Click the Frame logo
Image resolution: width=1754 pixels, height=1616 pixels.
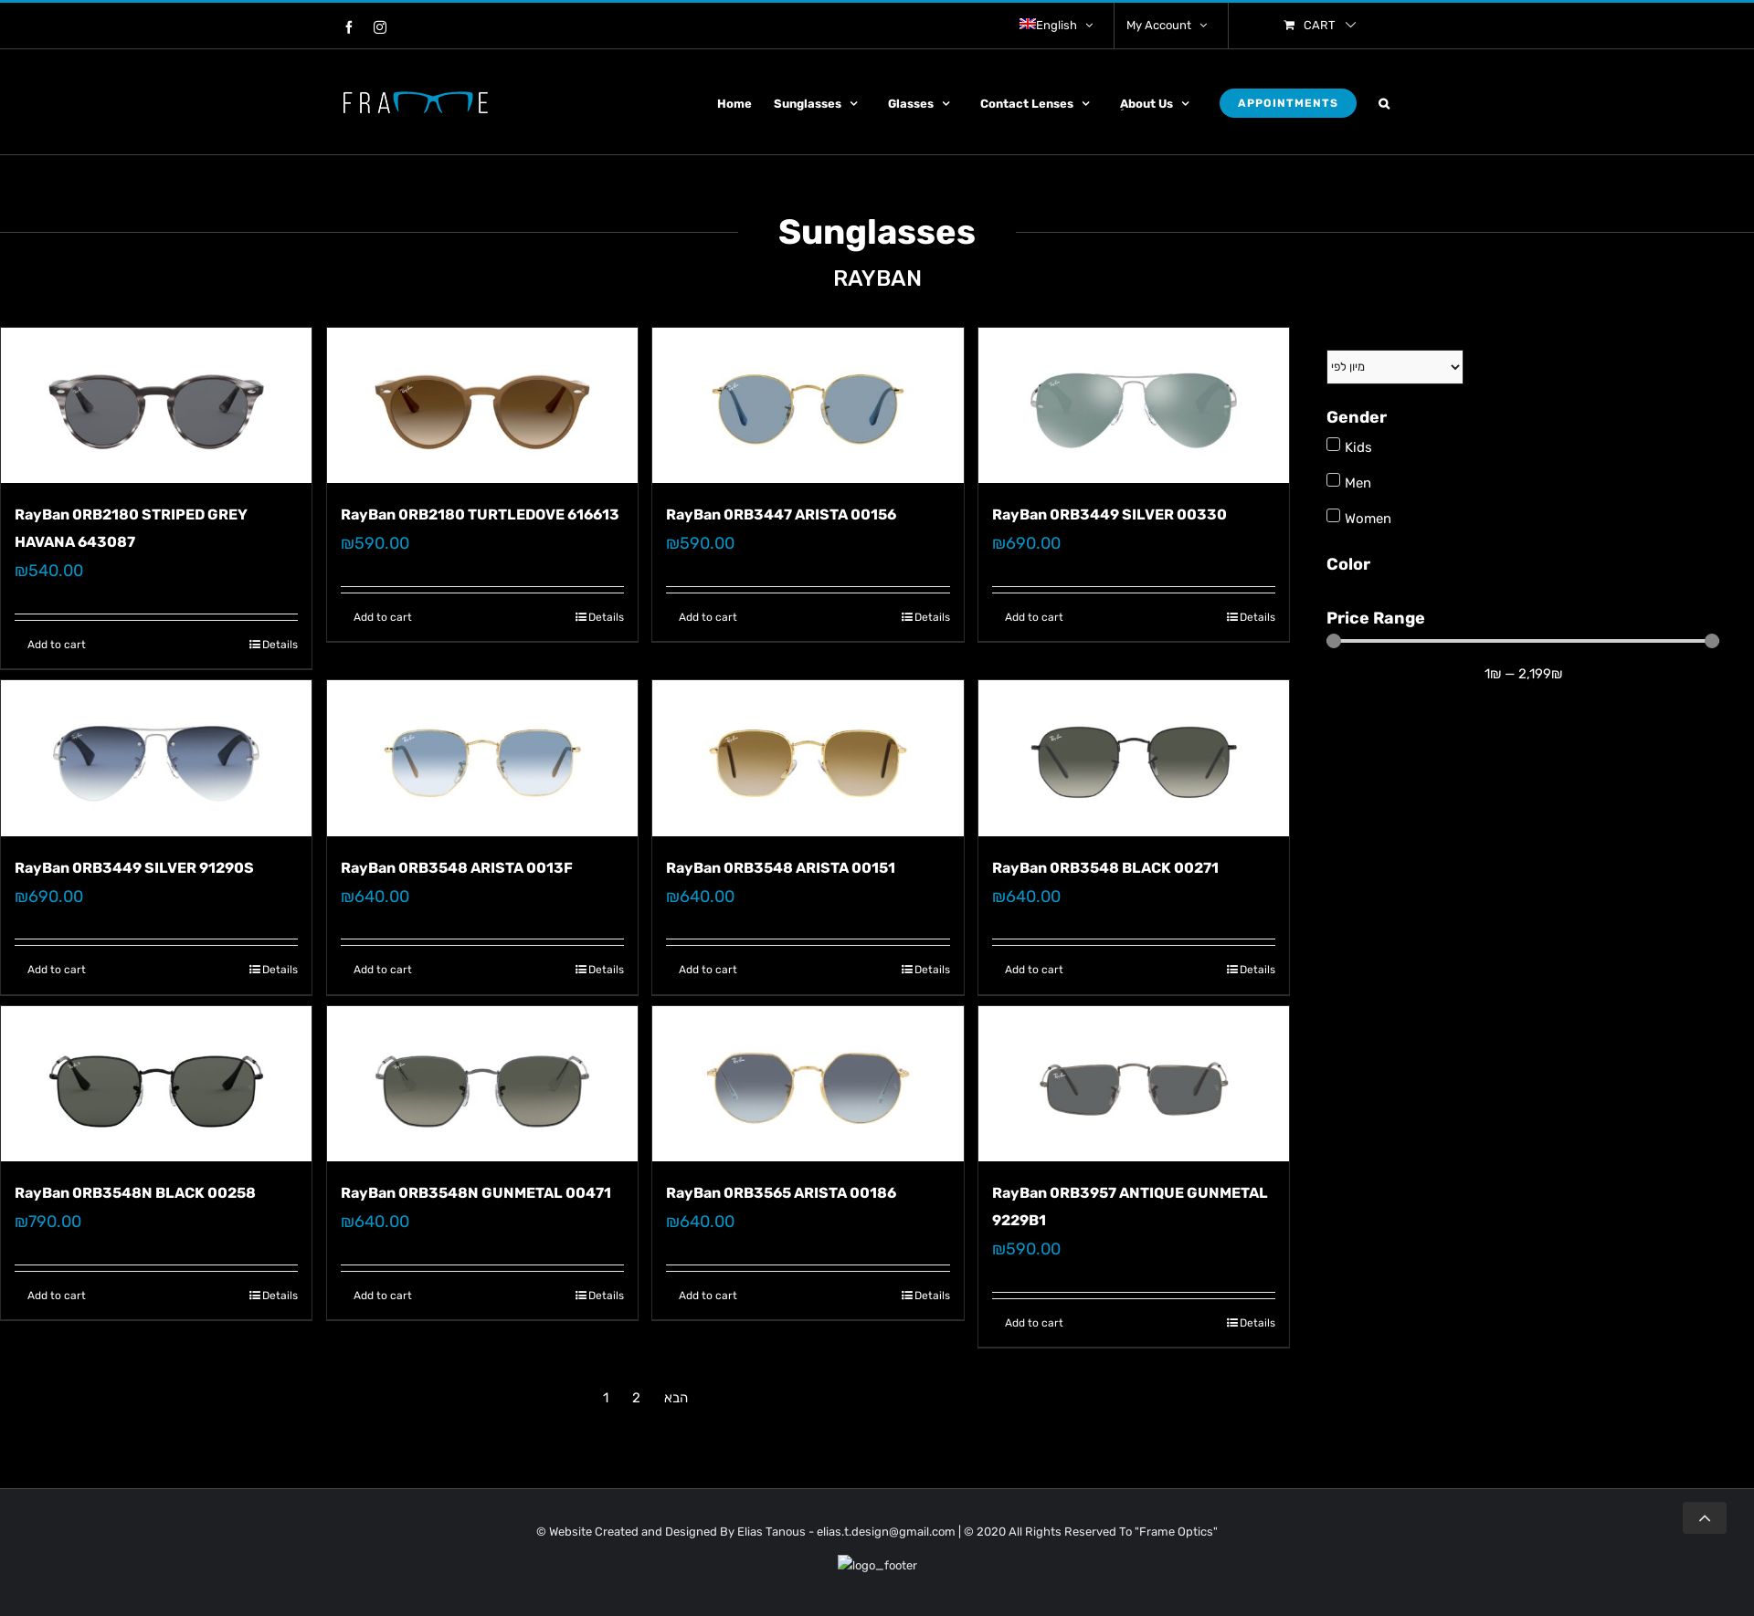click(416, 103)
